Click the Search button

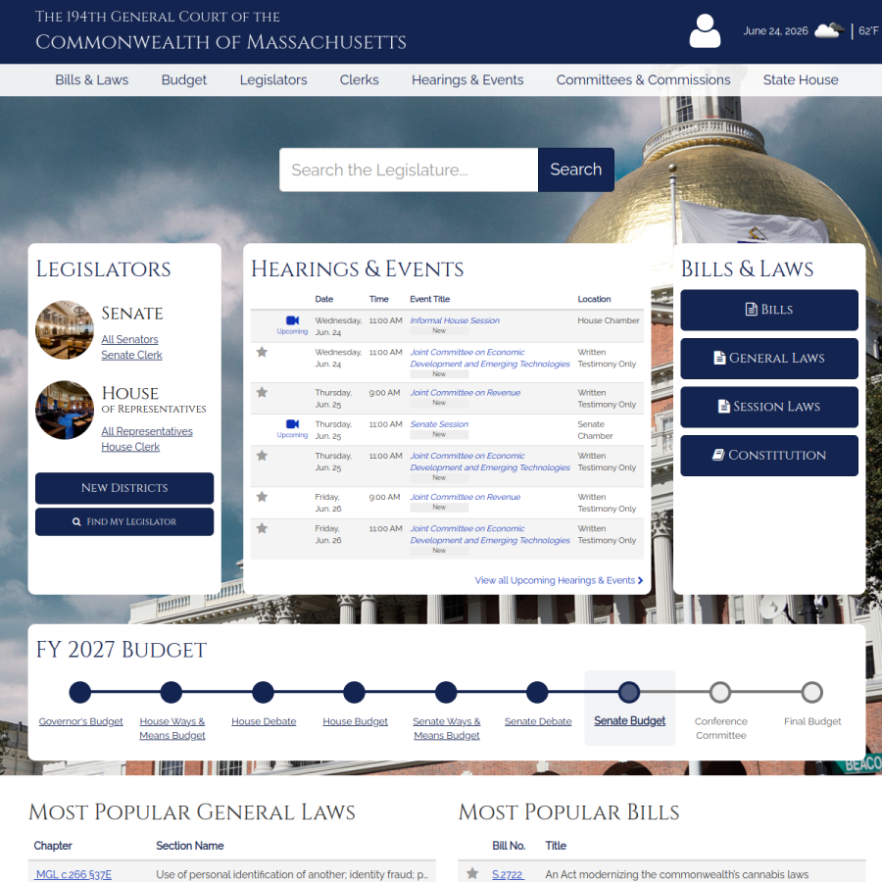(576, 170)
